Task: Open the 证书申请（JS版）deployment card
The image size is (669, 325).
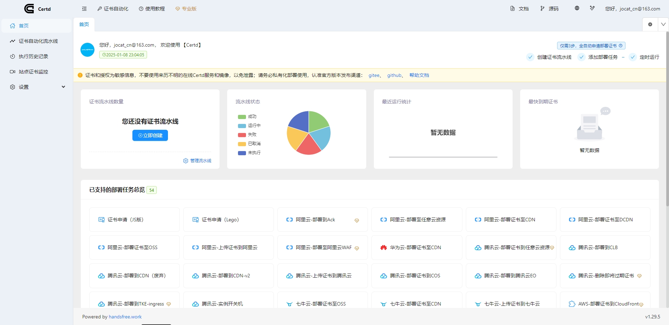Action: point(134,220)
